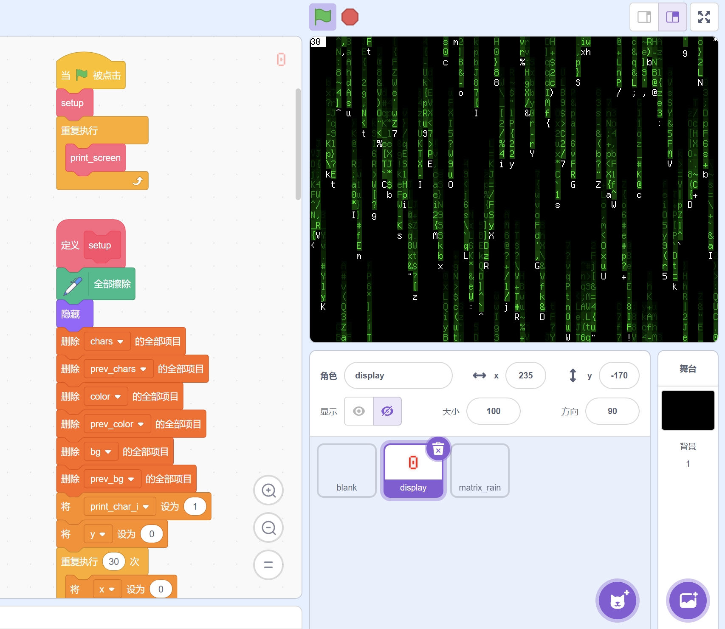The image size is (725, 629).
Task: Switch to large stage layout
Action: click(672, 17)
